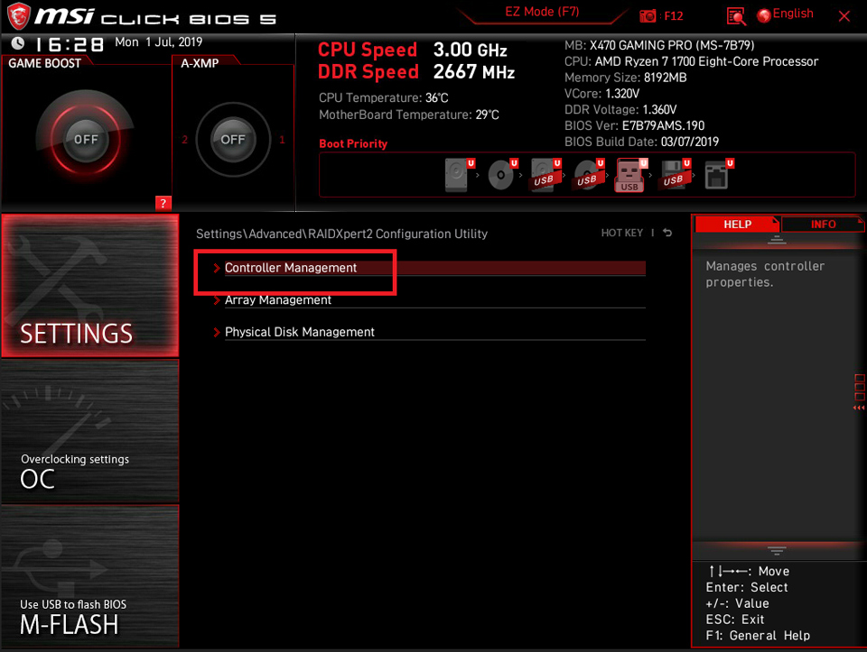Open the M-FLASH BIOS flashing tile
867x652 pixels.
click(x=90, y=576)
